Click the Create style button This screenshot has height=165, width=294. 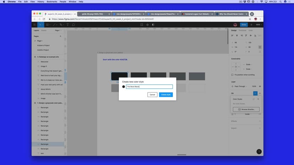click(x=166, y=95)
